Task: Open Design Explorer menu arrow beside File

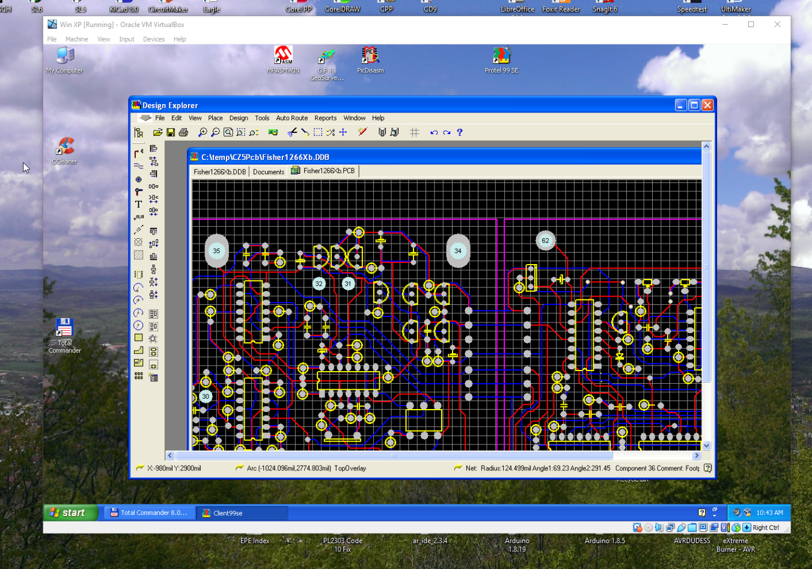Action: click(145, 118)
